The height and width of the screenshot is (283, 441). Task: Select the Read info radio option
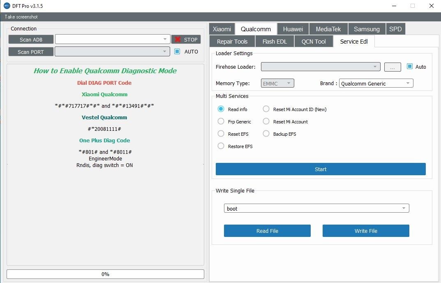[221, 109]
